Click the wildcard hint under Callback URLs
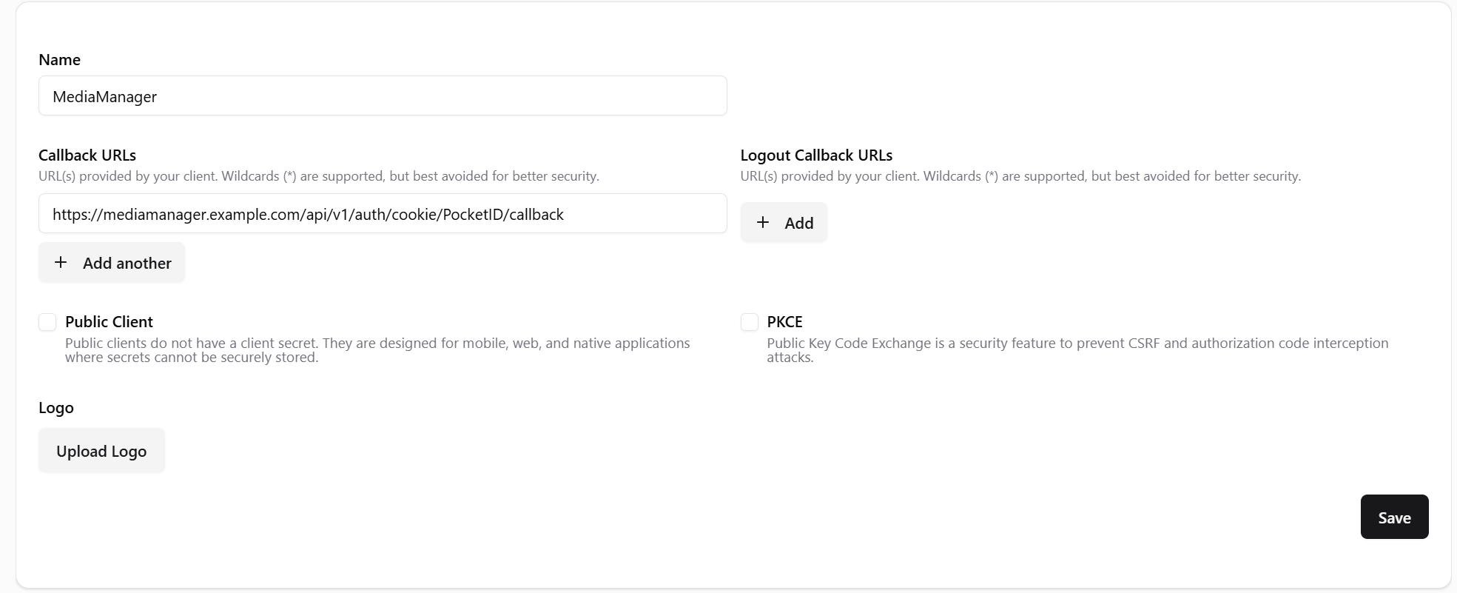Screen dimensions: 1457x593 (318, 176)
